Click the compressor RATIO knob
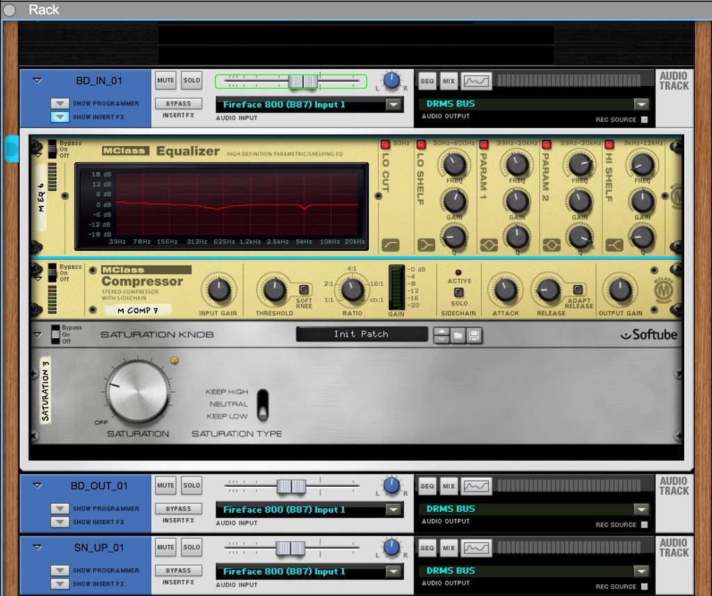The height and width of the screenshot is (596, 712). pos(353,290)
